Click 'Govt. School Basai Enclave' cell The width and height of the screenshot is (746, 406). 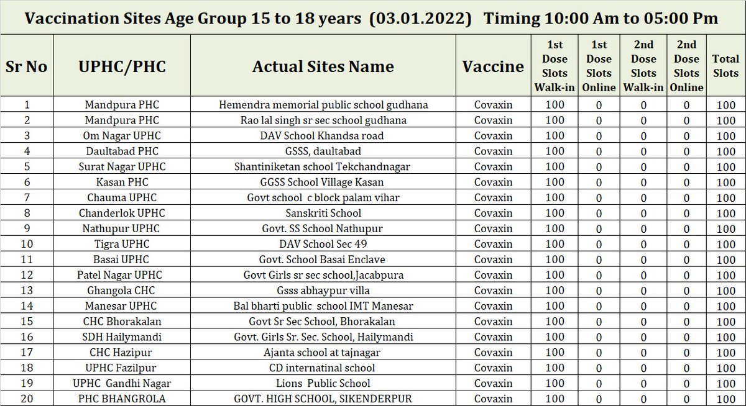[x=323, y=260]
